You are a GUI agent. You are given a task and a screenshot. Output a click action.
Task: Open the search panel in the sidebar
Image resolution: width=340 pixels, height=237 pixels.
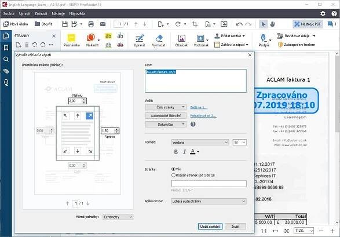coord(6,59)
